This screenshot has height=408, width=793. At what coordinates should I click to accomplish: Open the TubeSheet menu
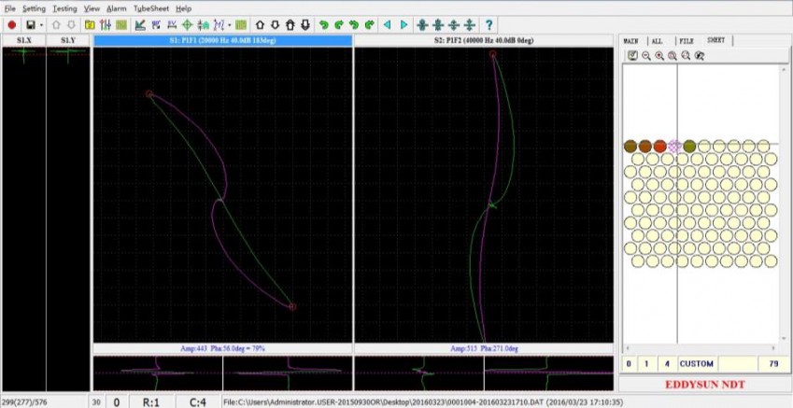pos(150,7)
